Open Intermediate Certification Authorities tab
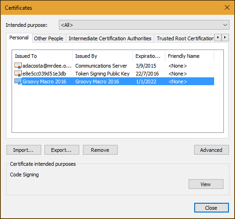This screenshot has width=235, height=219. coord(110,38)
